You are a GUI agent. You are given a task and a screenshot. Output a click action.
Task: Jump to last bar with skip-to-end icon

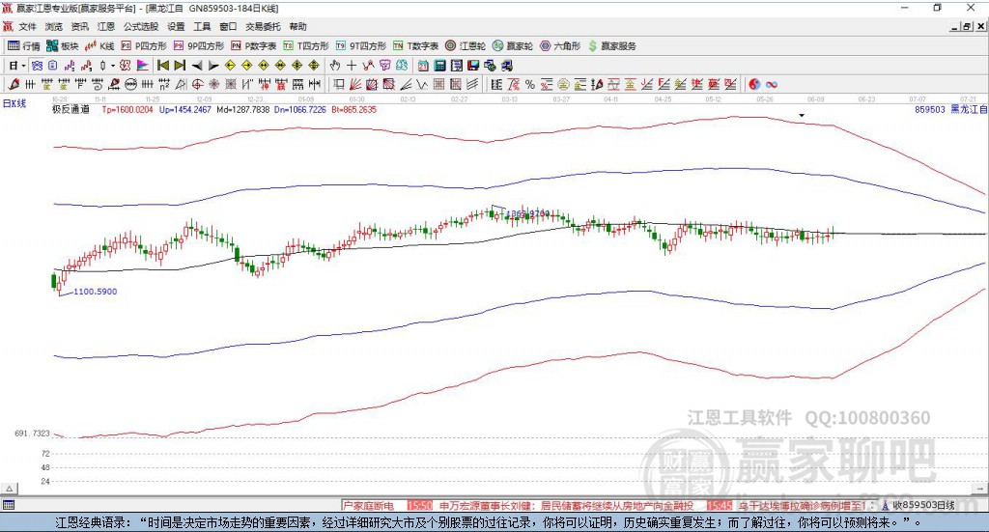(180, 66)
